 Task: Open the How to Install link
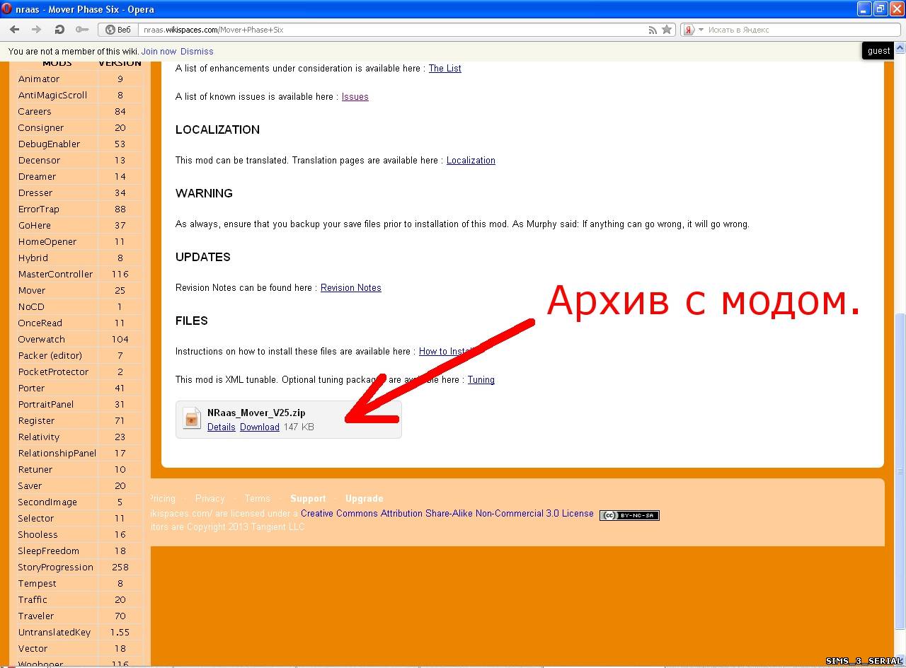pyautogui.click(x=447, y=351)
